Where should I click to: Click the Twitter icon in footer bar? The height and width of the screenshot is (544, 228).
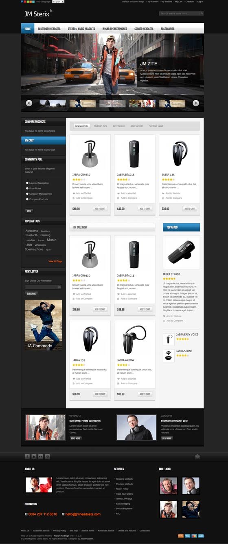tap(34, 456)
